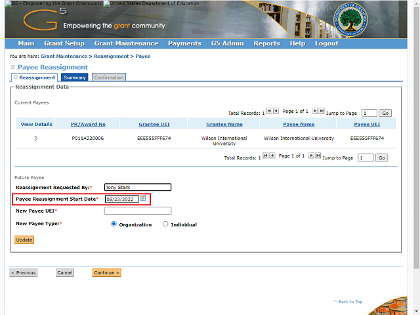
Task: Follow the Reassignment breadcrumb link
Action: (x=112, y=56)
